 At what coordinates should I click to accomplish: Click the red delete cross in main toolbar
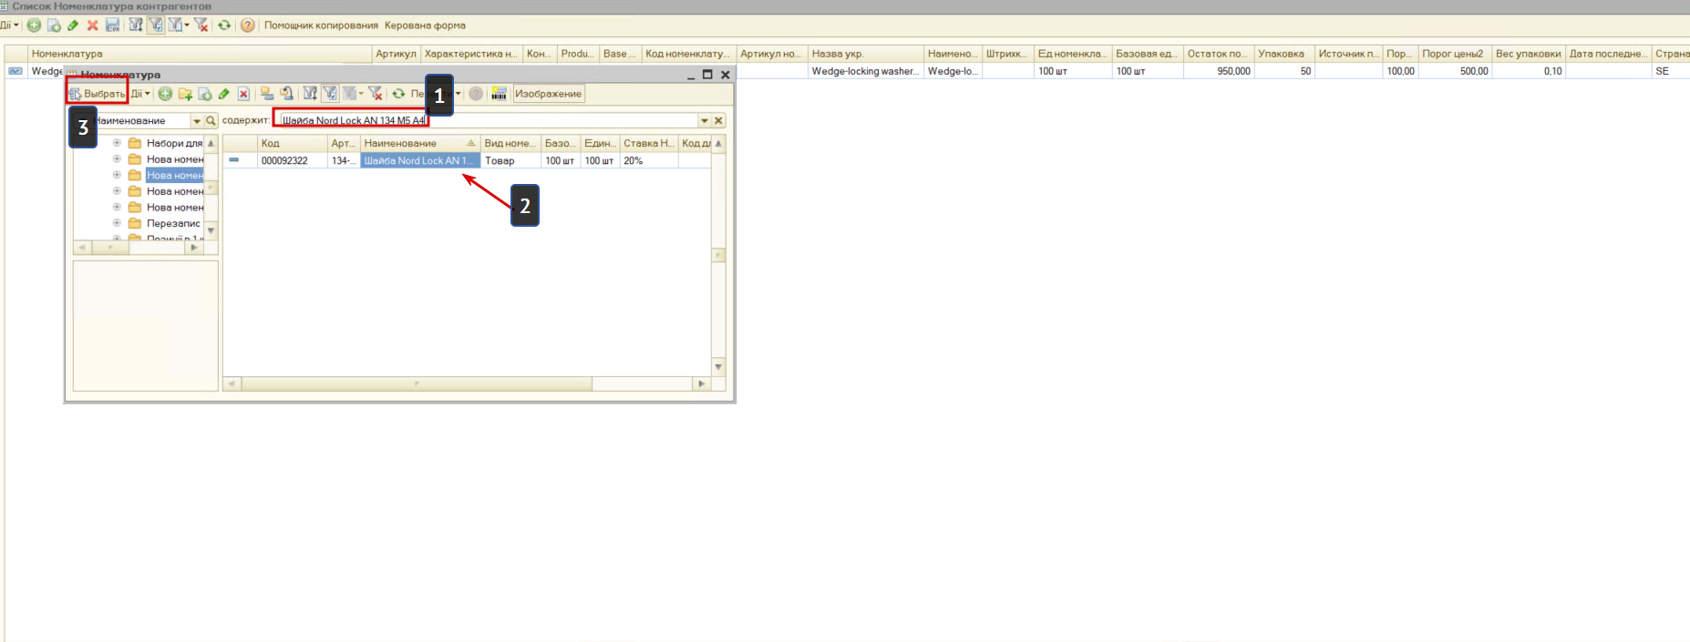92,25
